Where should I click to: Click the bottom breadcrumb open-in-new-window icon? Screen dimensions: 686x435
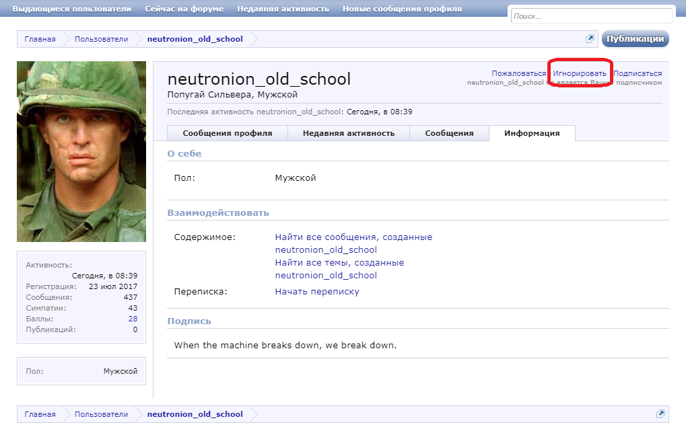click(660, 414)
